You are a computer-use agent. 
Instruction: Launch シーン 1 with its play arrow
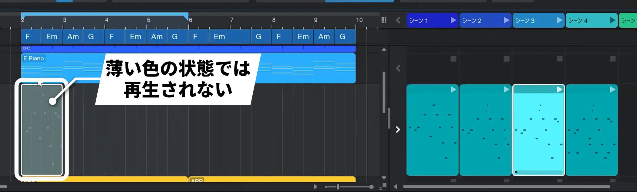(x=453, y=20)
